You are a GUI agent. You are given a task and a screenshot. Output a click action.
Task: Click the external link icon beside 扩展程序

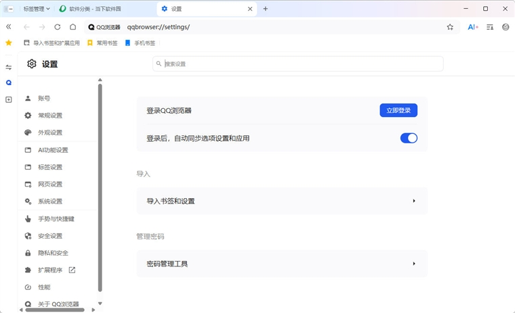72,270
